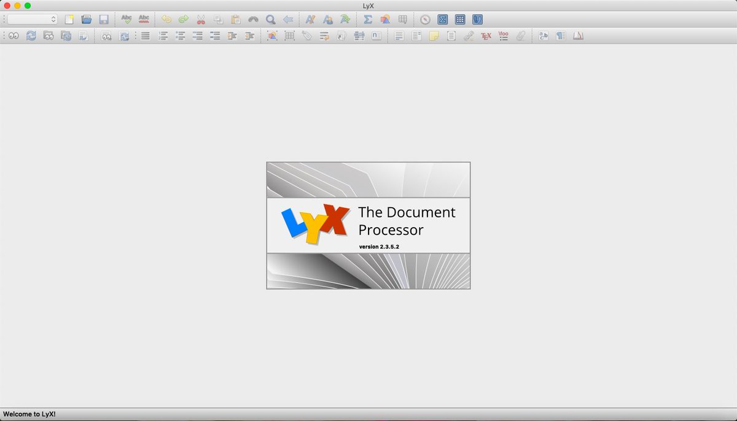This screenshot has width=737, height=421.
Task: Insert math with Sigma icon
Action: [x=368, y=20]
